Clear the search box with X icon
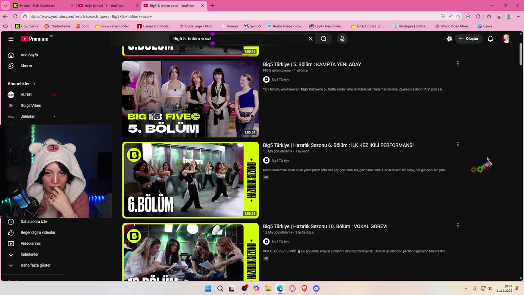Screen dimensions: 524x295 pos(310,39)
